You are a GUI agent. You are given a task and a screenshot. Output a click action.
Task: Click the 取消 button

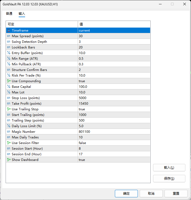(151, 194)
